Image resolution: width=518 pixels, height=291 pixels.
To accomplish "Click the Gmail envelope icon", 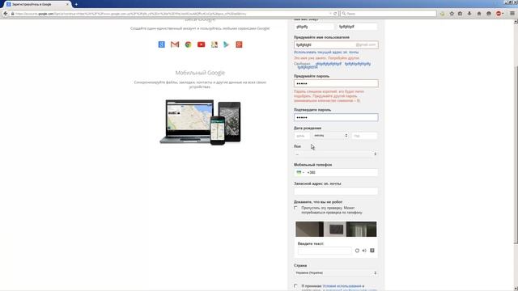I will pyautogui.click(x=175, y=44).
